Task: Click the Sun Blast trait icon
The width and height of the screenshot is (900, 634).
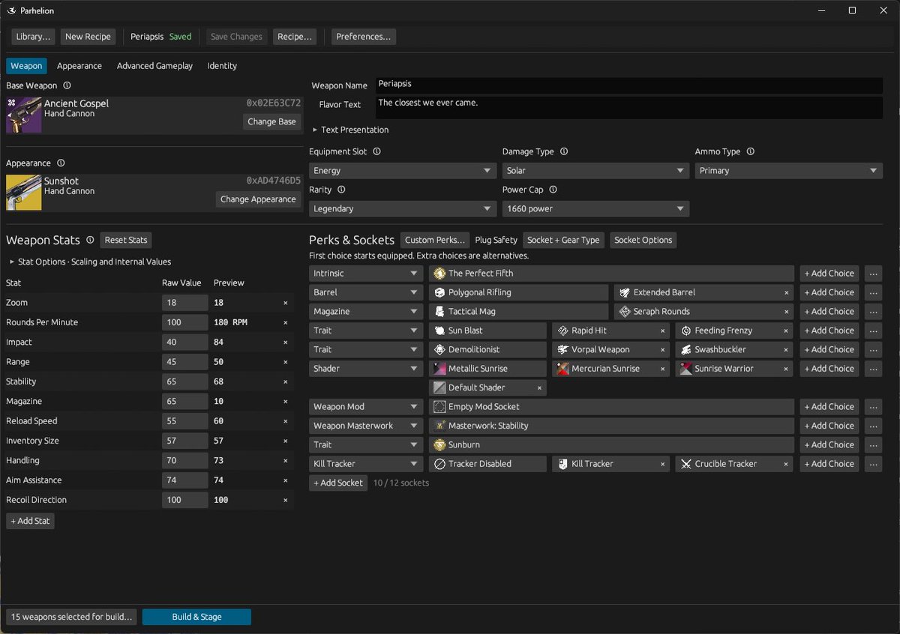Action: (439, 330)
